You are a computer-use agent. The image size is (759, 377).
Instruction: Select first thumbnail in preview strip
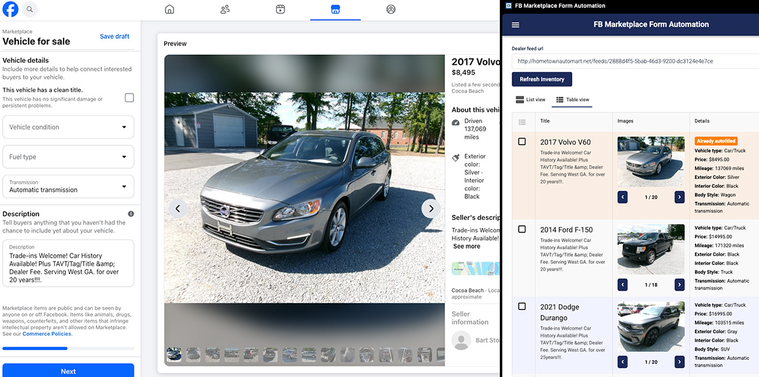[x=174, y=355]
